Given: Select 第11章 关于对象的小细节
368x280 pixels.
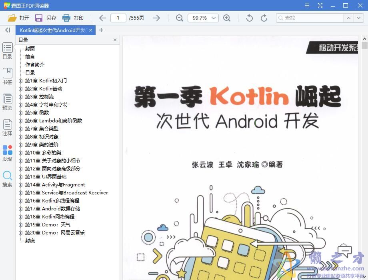Looking at the screenshot, I should [53, 160].
